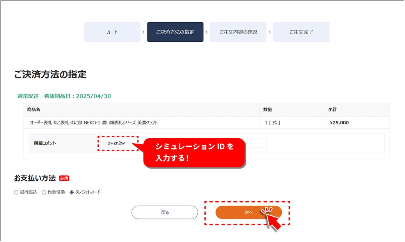Focus the 明細コメント input field

[x=186, y=143]
